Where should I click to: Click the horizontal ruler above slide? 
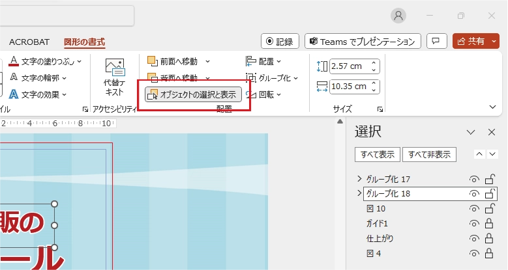point(57,123)
